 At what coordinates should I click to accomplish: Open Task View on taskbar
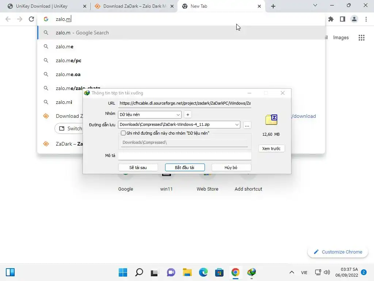tap(154, 272)
